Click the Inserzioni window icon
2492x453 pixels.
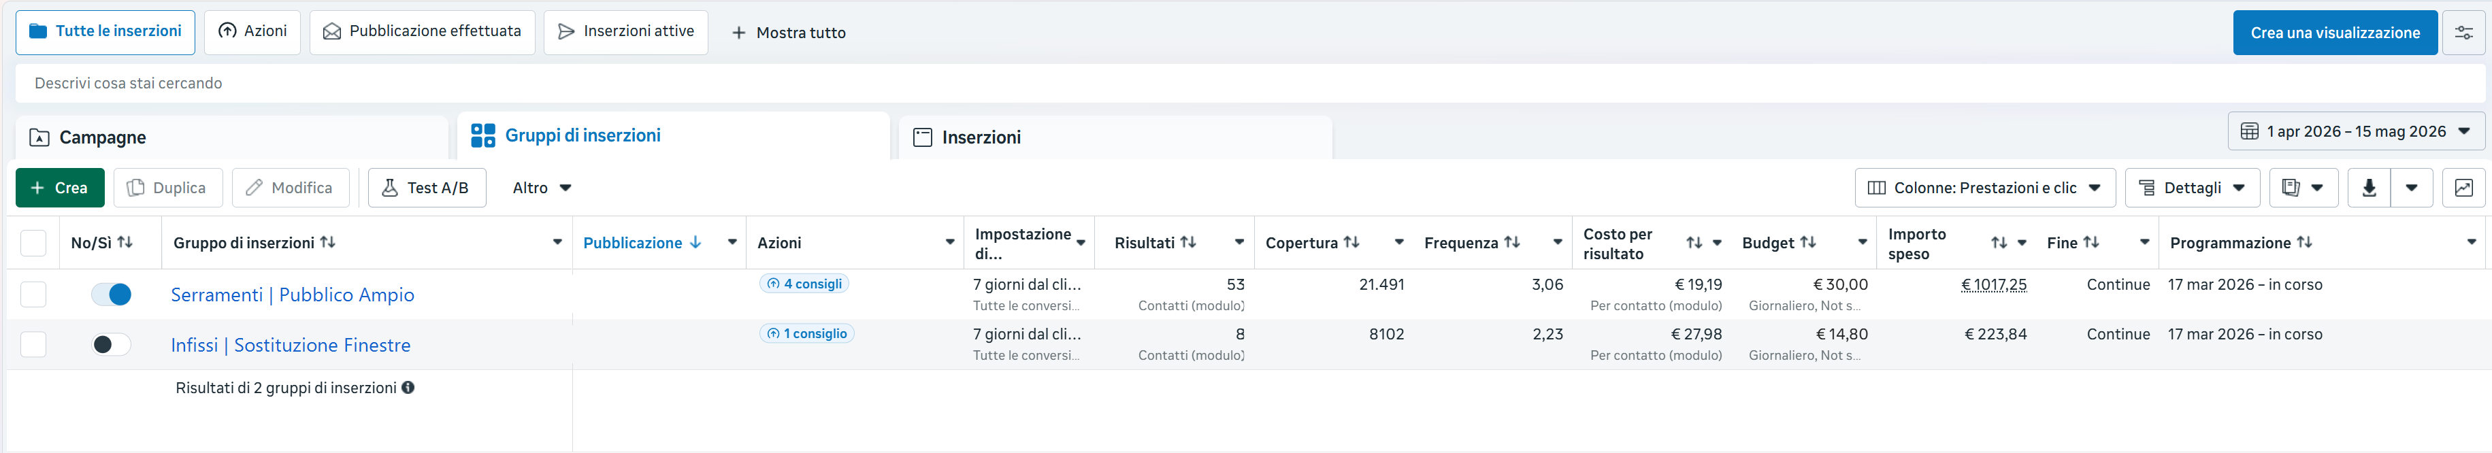coord(923,137)
